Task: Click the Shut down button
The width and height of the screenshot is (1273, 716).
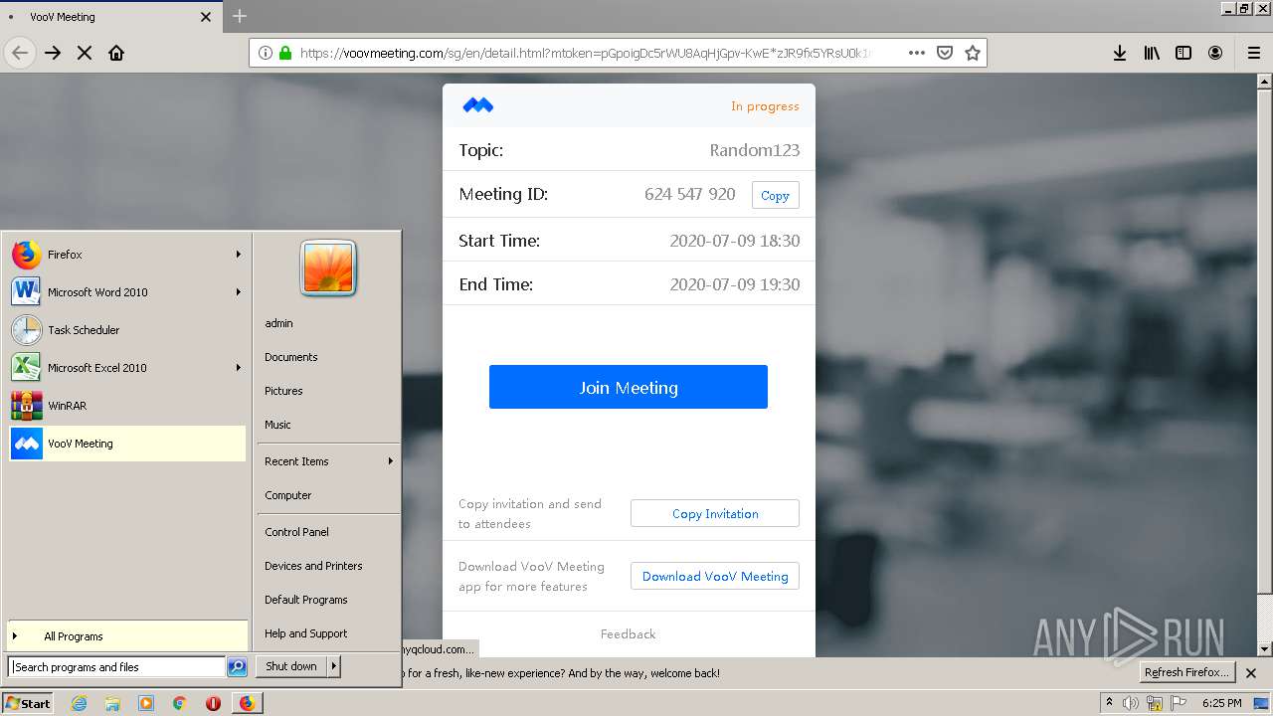Action: click(x=291, y=666)
